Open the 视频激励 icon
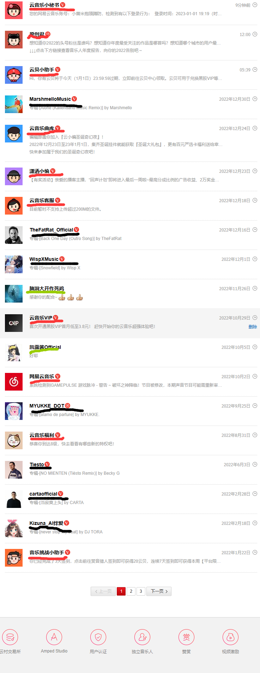The height and width of the screenshot is (673, 260). coord(230,637)
